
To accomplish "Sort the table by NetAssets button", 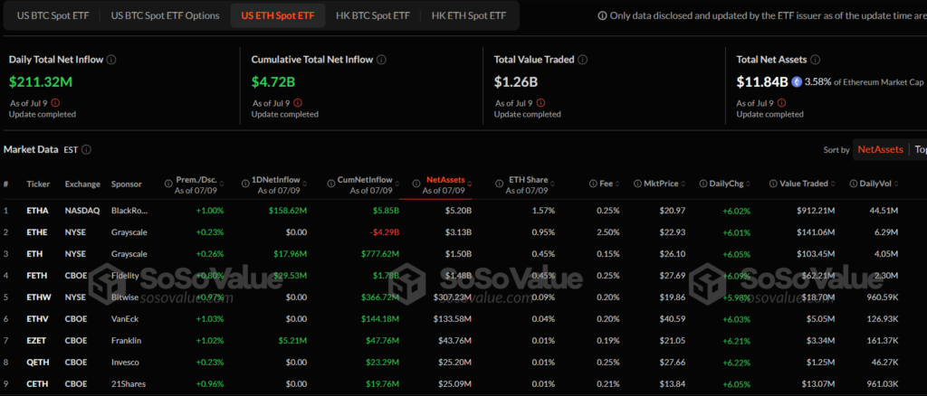I will point(880,149).
